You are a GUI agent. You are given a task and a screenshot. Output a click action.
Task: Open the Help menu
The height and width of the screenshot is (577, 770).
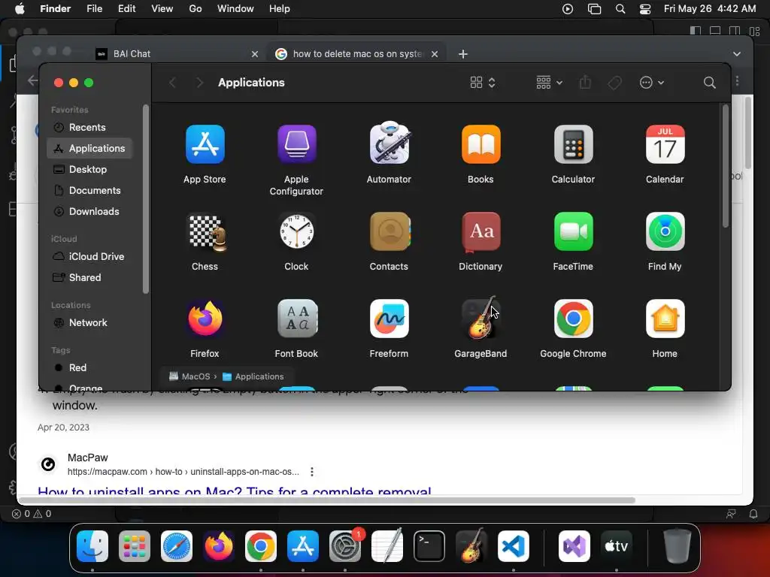click(x=280, y=9)
